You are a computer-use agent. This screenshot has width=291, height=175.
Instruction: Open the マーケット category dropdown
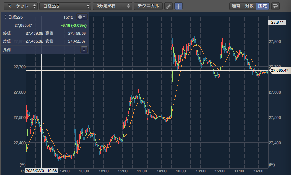(x=20, y=6)
